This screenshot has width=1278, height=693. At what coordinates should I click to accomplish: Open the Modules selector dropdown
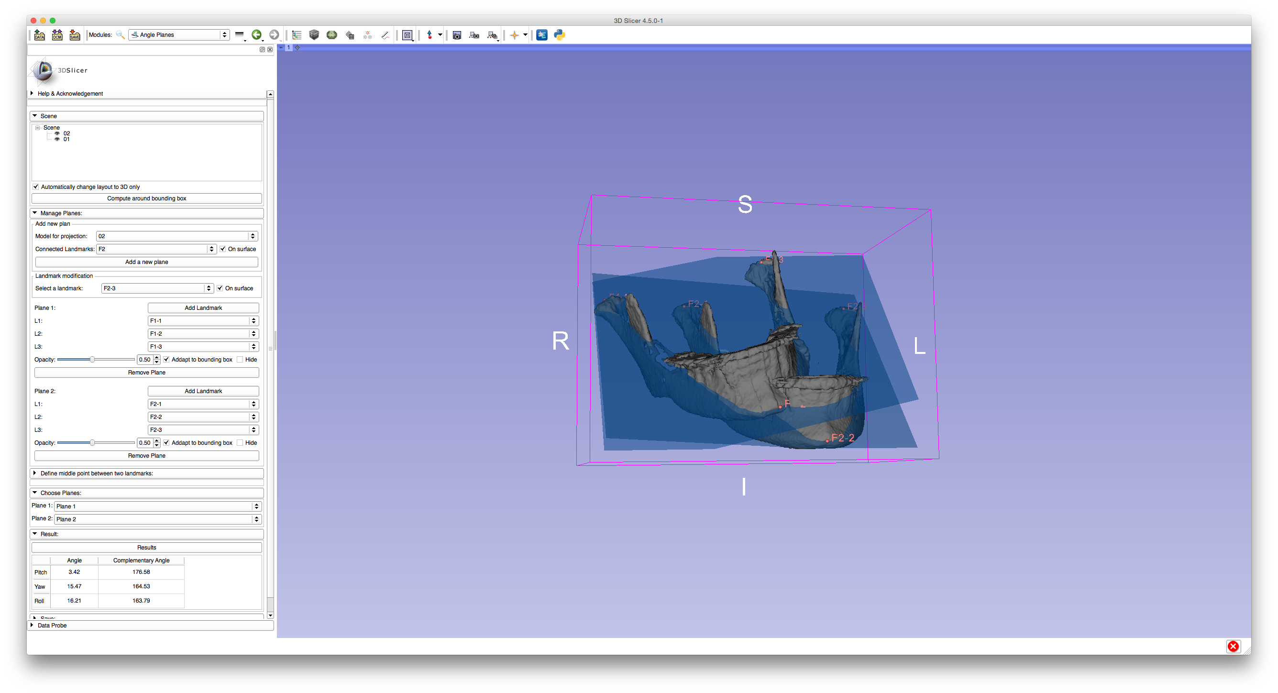tap(179, 35)
